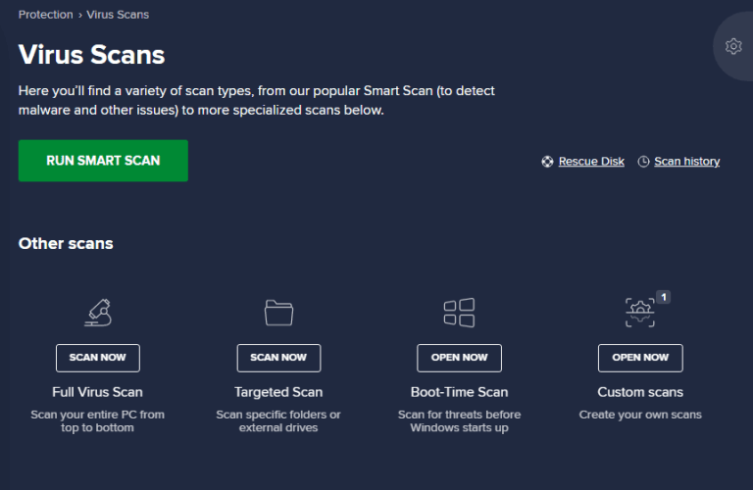Image resolution: width=753 pixels, height=490 pixels.
Task: View the Scan history link
Action: pos(686,162)
